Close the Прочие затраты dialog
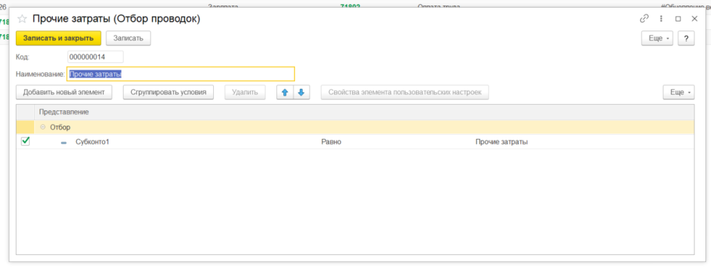The height and width of the screenshot is (268, 711). click(694, 19)
